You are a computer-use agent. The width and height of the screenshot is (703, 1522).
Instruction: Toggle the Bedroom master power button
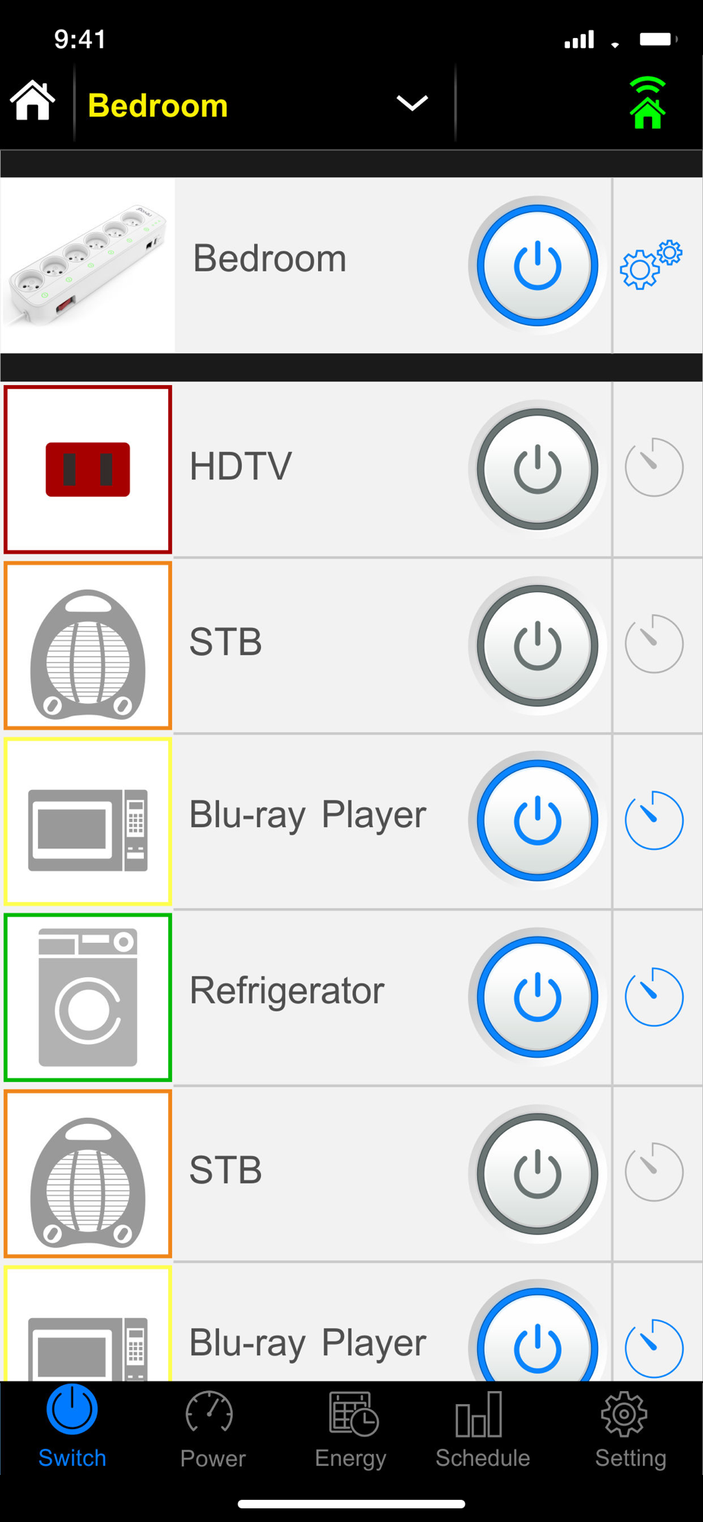tap(537, 266)
